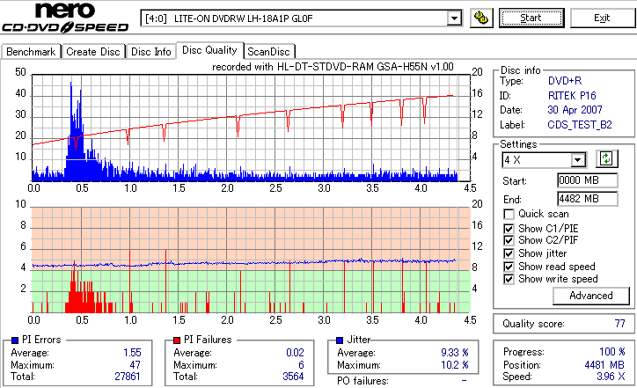Click the Exit button

[602, 18]
